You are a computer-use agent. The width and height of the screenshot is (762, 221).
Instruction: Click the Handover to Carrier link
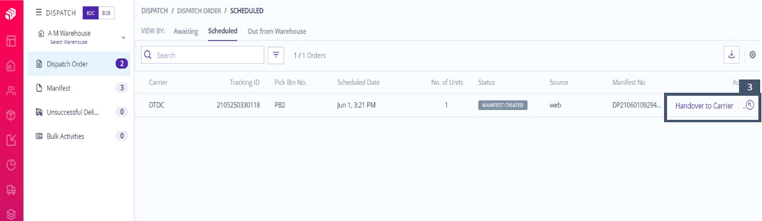pyautogui.click(x=704, y=105)
